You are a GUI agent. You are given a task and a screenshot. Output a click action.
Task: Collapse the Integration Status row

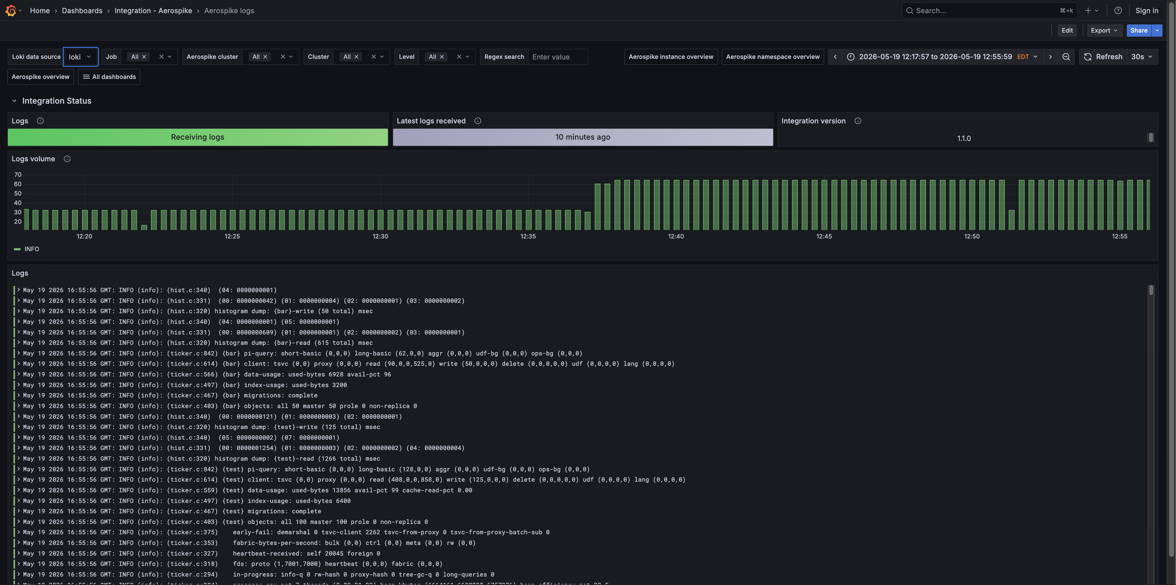tap(14, 101)
